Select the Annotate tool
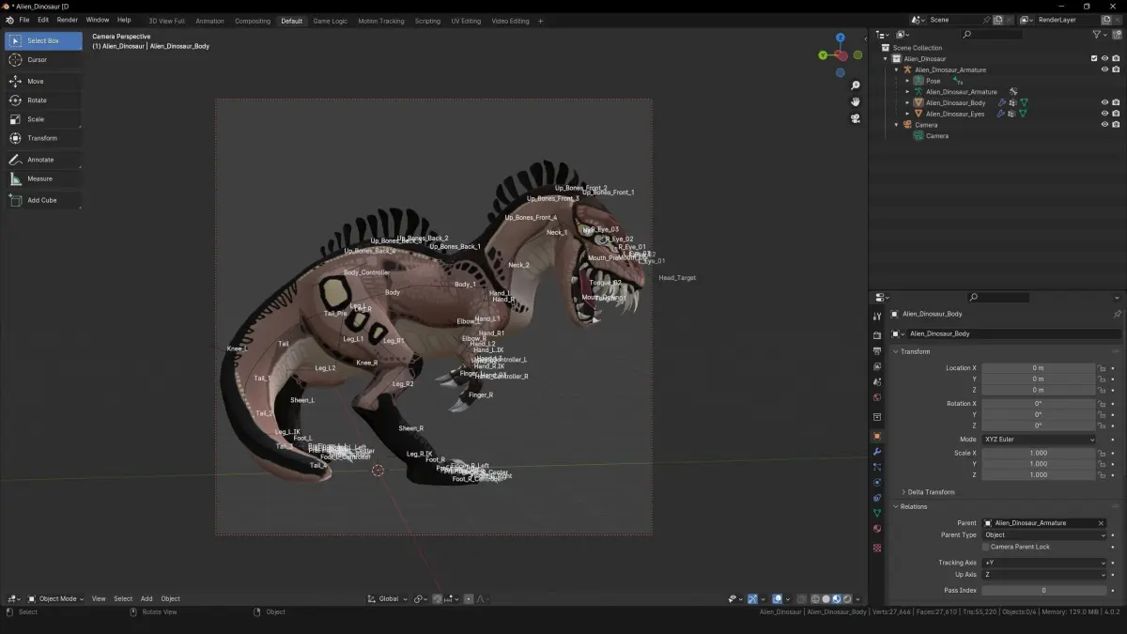 click(43, 160)
